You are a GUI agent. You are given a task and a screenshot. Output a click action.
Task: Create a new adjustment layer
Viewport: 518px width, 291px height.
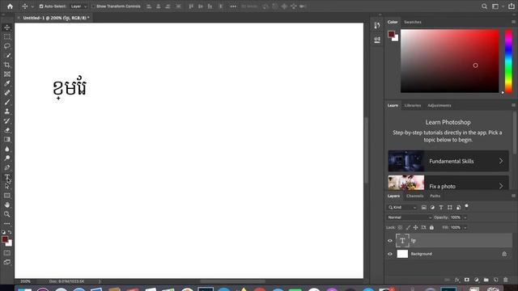click(x=477, y=280)
